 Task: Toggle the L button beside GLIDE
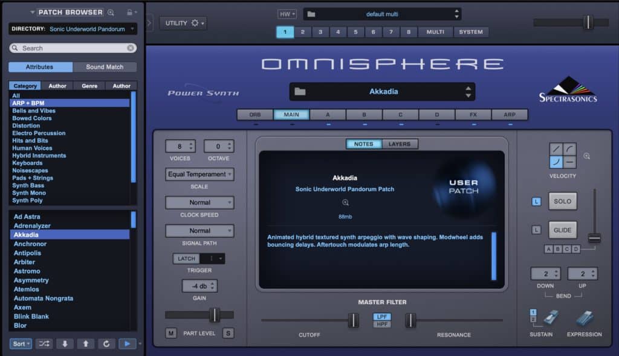tap(536, 230)
